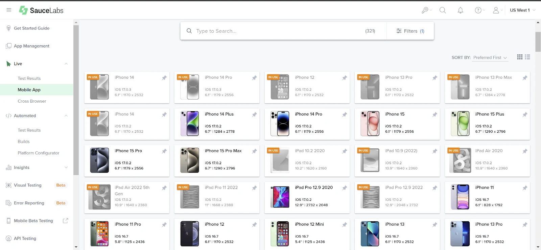Collapse the Live section
The width and height of the screenshot is (541, 250).
(66, 64)
